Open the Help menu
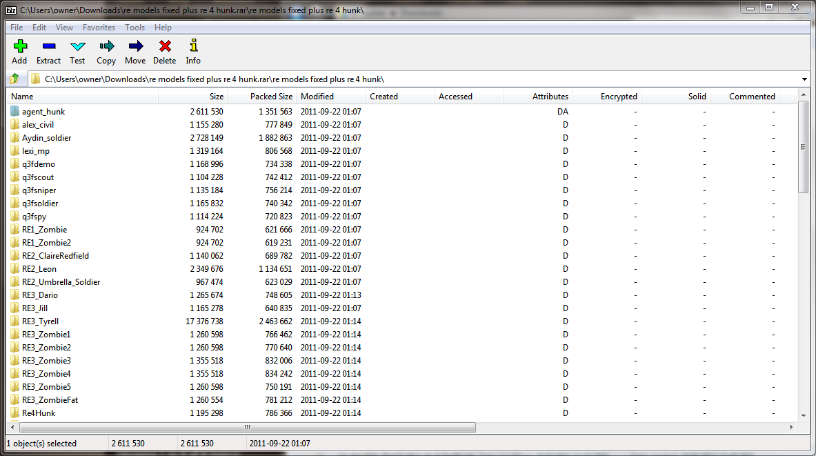Screen dimensions: 816x456 point(163,28)
